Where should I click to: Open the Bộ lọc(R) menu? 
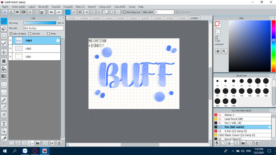(x=43, y=7)
